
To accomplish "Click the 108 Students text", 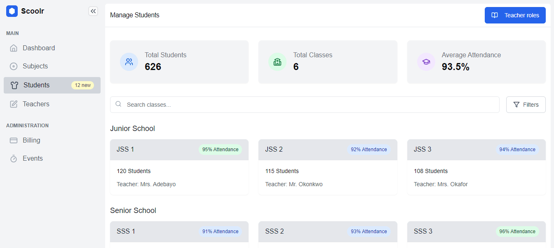I will pos(431,171).
